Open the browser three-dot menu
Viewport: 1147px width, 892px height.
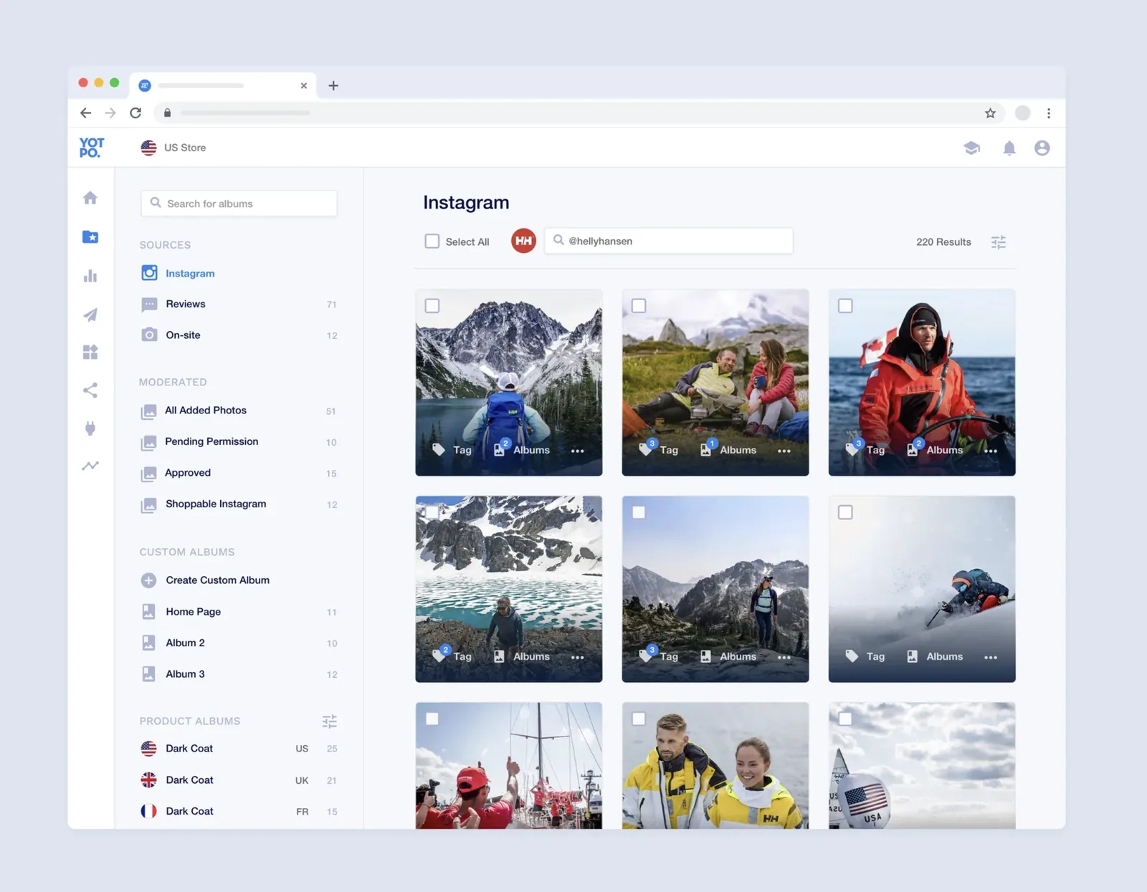point(1049,113)
